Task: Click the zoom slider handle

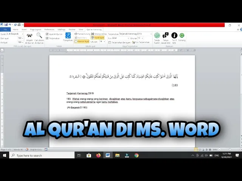Action: (230, 150)
